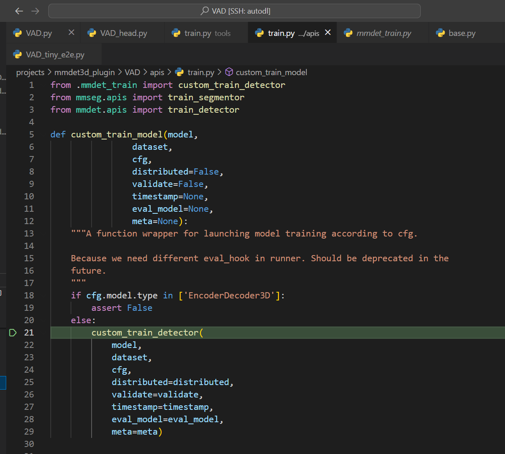The width and height of the screenshot is (505, 454).
Task: Switch to the mmdet_train.py tab
Action: point(384,33)
